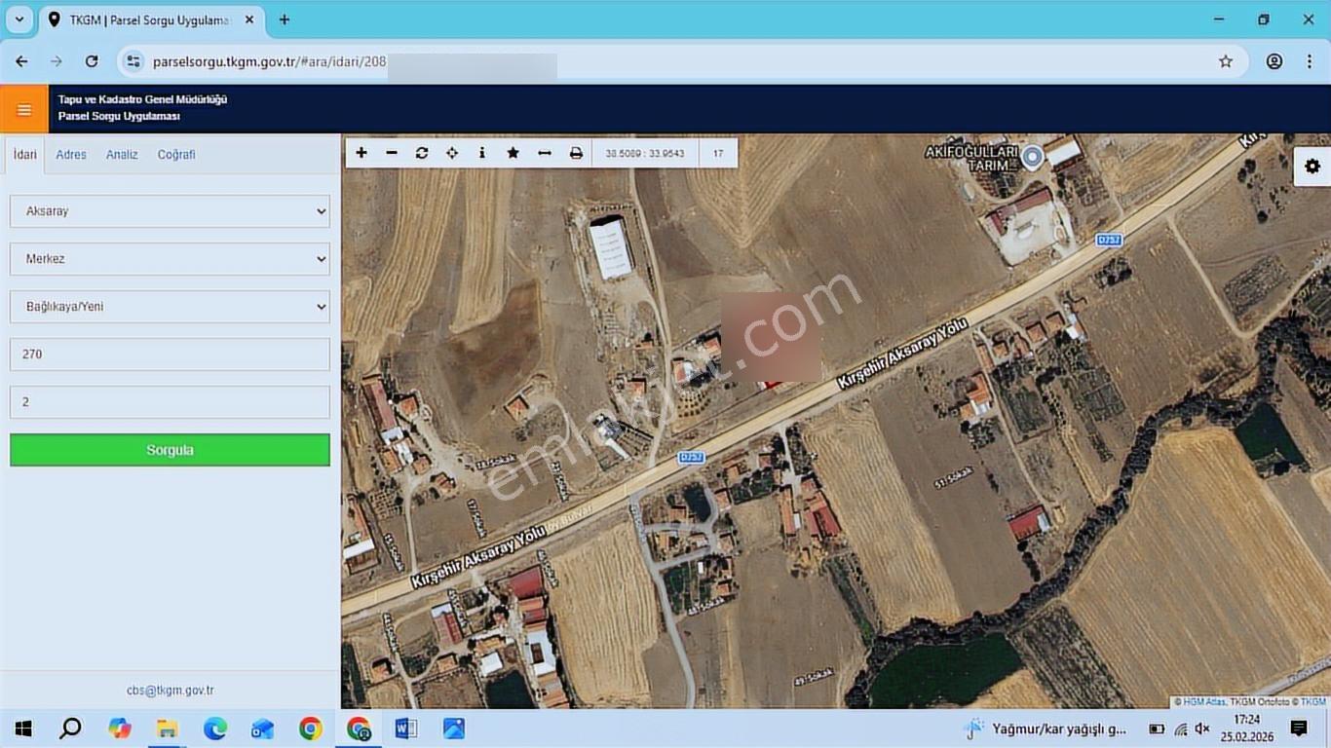Open map settings gear icon
Screen dimensions: 1331x748
(x=1312, y=167)
